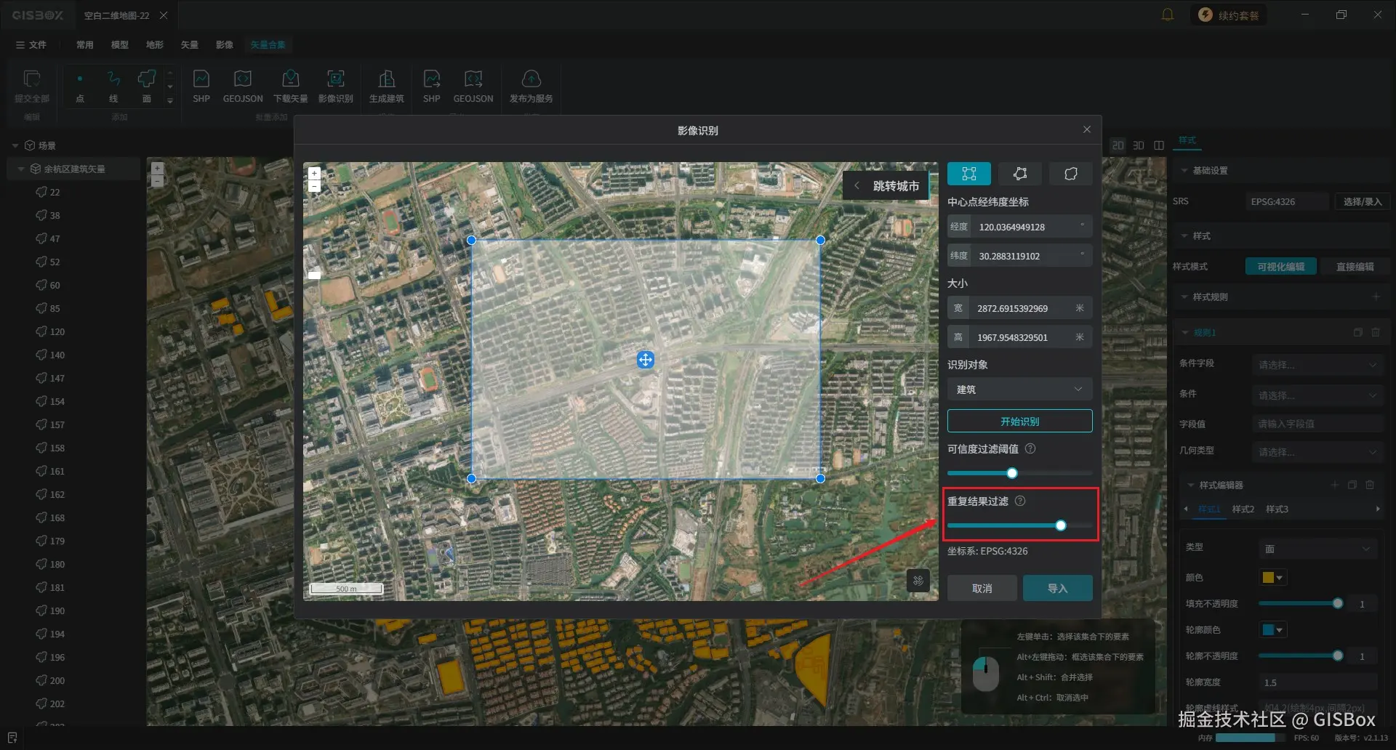
Task: Open help for 重复结果过滤
Action: (1020, 501)
